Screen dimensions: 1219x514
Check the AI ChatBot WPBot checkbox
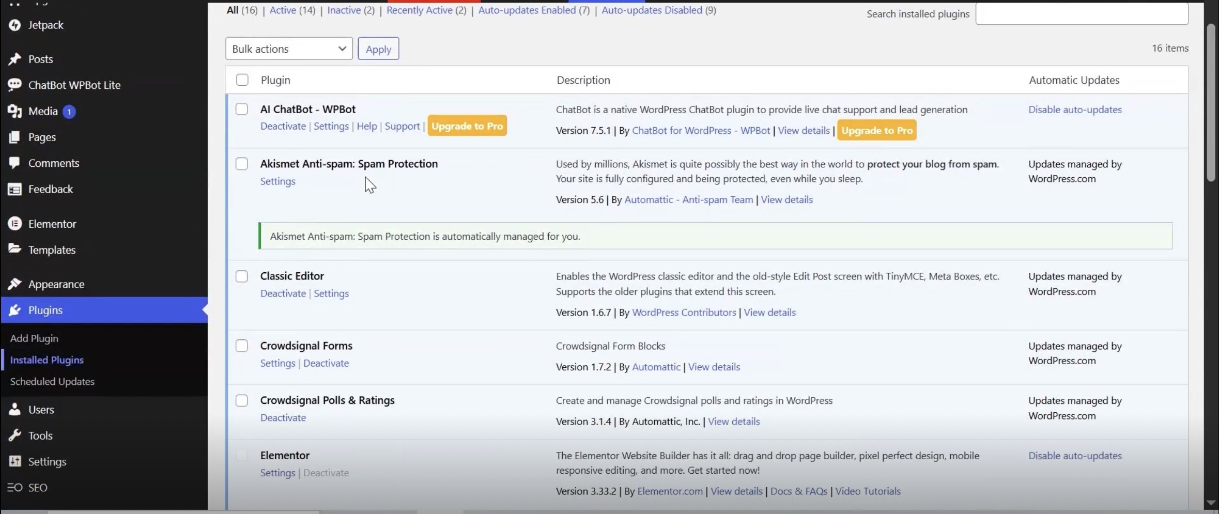click(x=241, y=109)
